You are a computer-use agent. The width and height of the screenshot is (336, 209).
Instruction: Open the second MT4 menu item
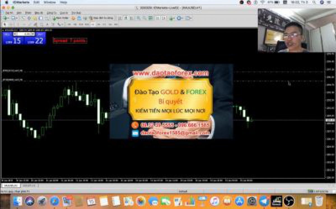point(19,13)
